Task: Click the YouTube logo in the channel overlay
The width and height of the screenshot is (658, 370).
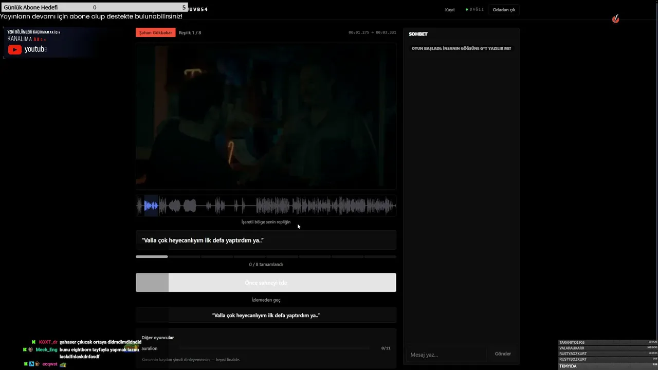Action: 15,49
